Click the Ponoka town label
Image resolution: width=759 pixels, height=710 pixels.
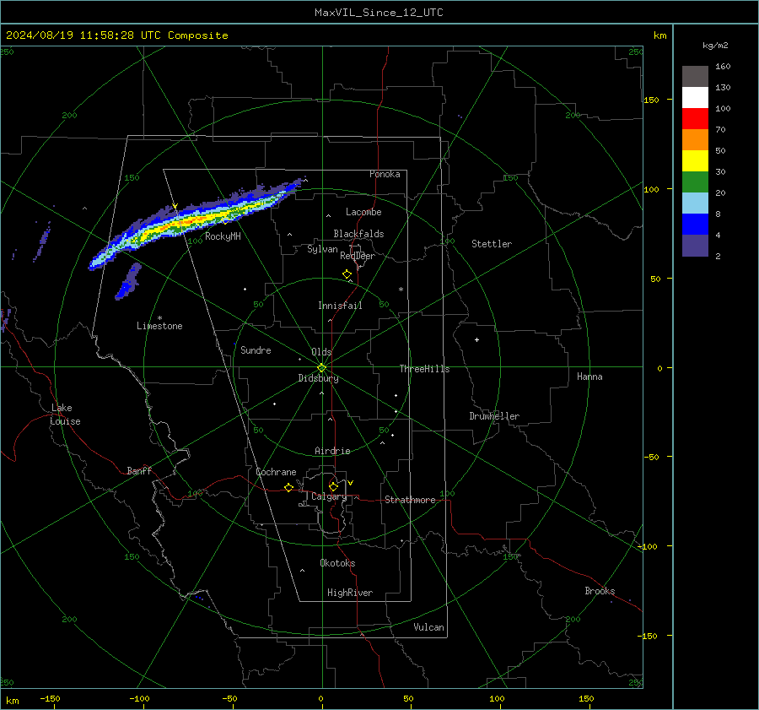pyautogui.click(x=385, y=174)
